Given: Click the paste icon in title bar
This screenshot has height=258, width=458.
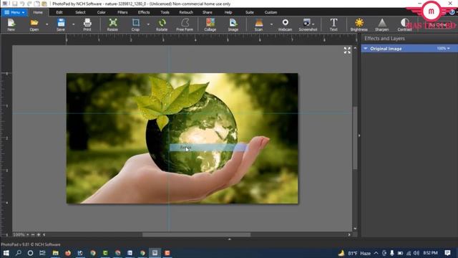Looking at the screenshot, I should (x=44, y=4).
